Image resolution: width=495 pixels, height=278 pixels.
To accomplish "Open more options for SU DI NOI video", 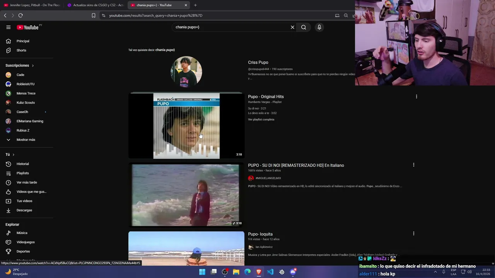I will [x=413, y=165].
